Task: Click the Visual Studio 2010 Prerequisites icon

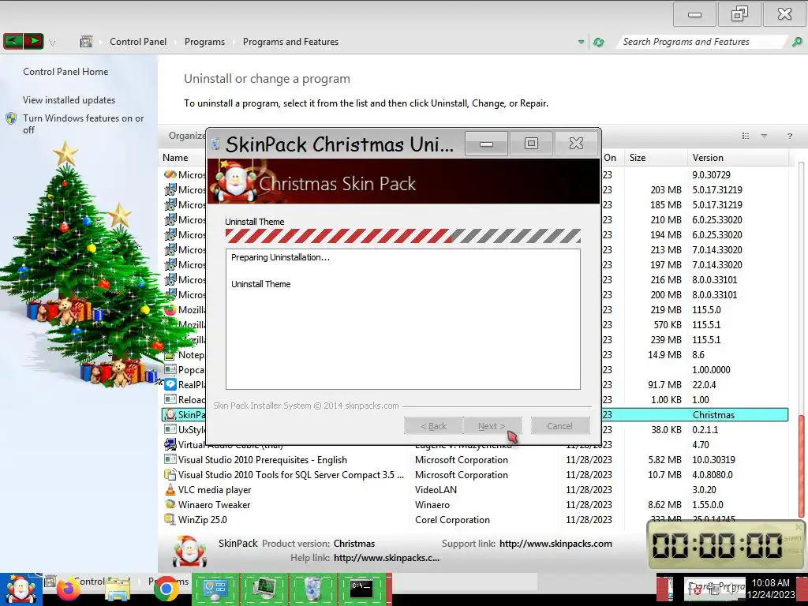Action: point(170,459)
